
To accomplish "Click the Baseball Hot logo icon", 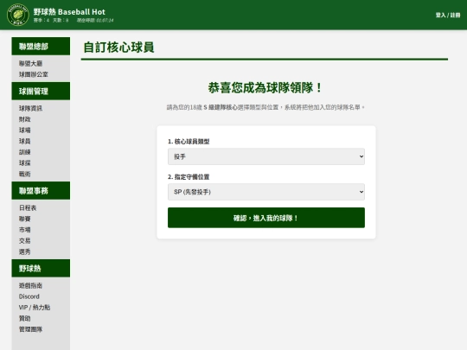I will (18, 15).
